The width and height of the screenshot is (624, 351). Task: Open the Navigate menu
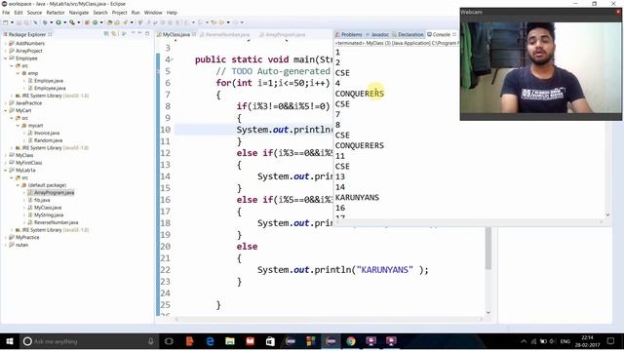79,13
